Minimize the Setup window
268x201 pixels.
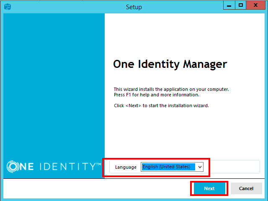click(229, 5)
